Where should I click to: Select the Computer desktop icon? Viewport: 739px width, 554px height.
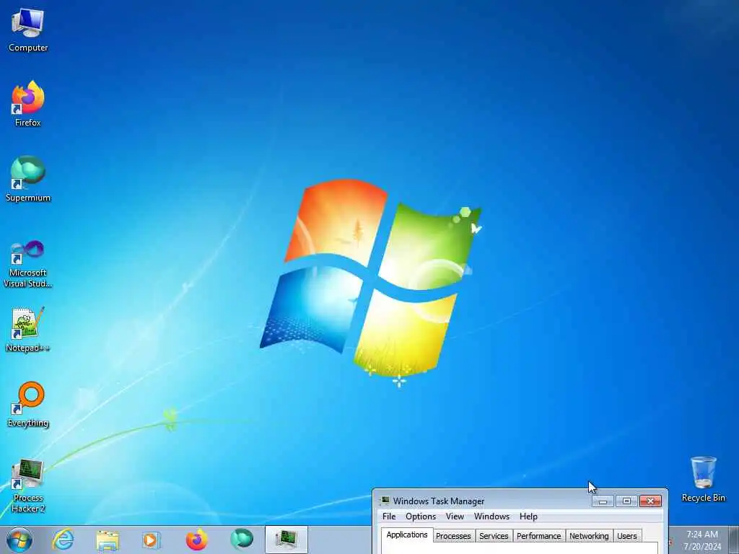(x=28, y=29)
